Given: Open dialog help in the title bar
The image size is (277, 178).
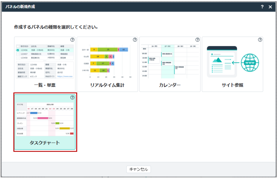Looking at the screenshot, I should point(262,7).
